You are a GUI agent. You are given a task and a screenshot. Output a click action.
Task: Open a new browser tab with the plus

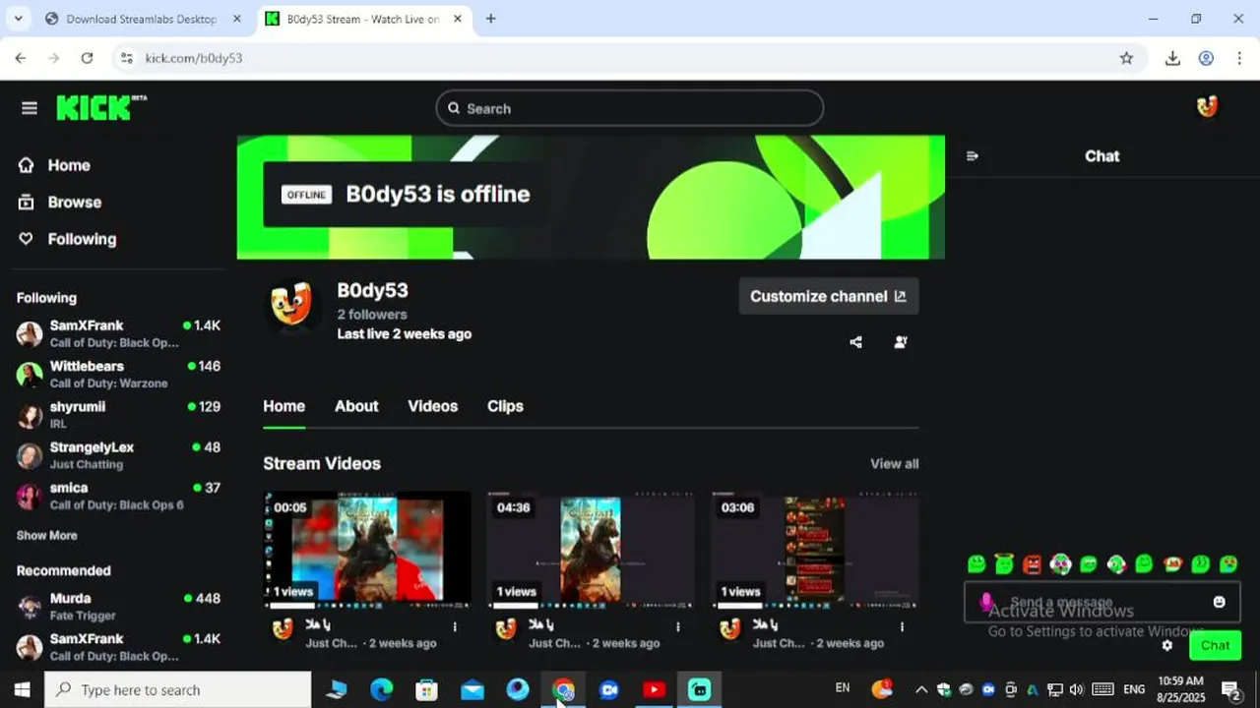[490, 19]
